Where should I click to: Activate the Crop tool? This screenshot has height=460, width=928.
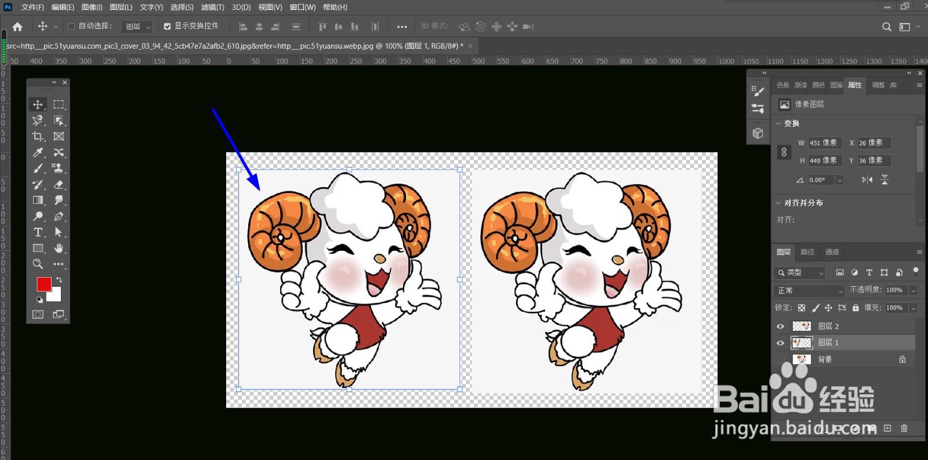tap(38, 137)
